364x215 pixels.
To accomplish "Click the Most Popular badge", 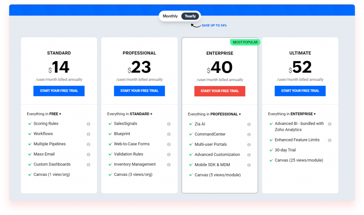I will pos(245,42).
